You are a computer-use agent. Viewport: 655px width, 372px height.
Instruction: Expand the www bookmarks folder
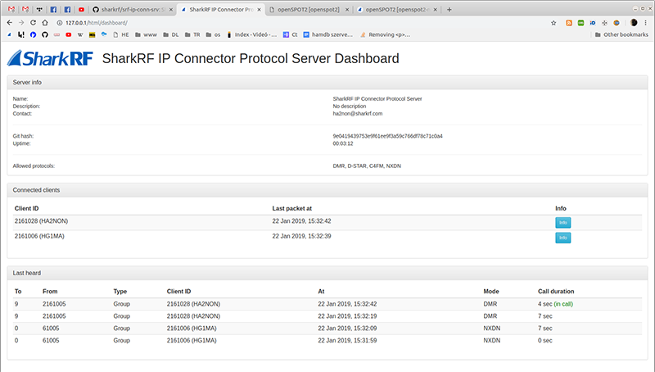click(146, 34)
